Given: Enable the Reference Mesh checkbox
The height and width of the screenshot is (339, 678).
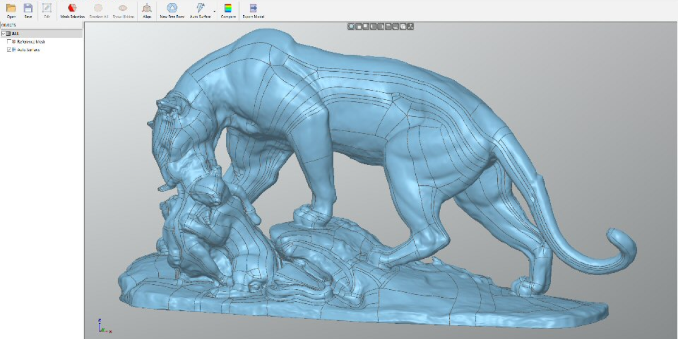Looking at the screenshot, I should pos(8,42).
